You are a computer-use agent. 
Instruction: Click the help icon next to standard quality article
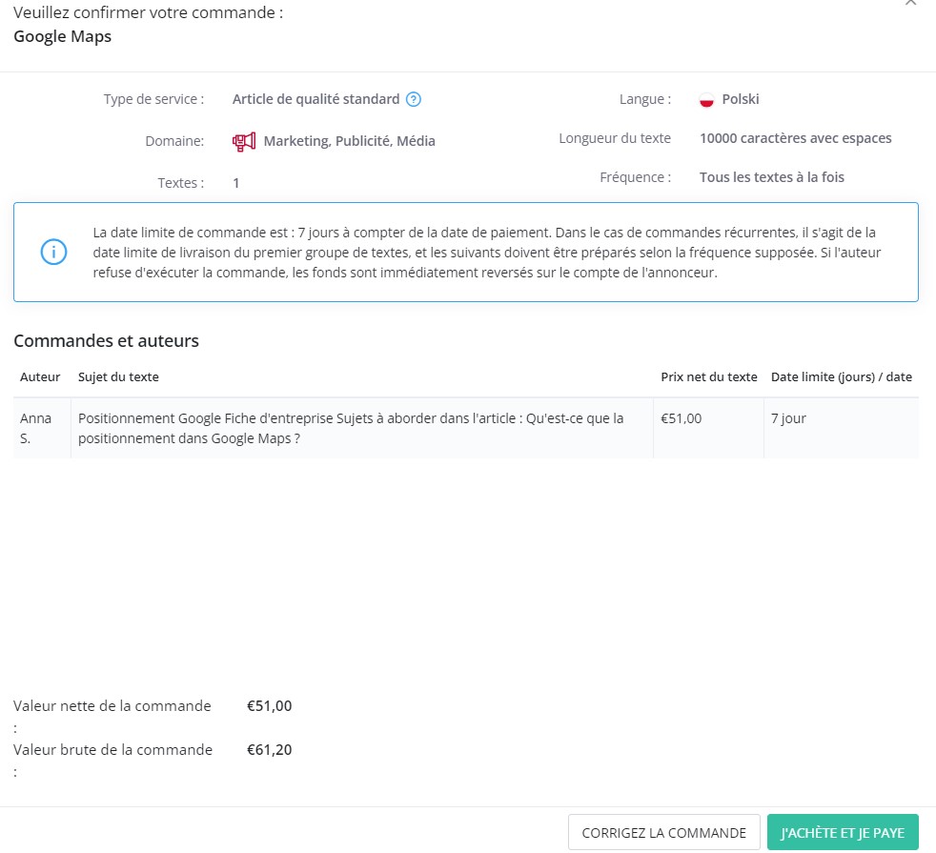click(413, 99)
